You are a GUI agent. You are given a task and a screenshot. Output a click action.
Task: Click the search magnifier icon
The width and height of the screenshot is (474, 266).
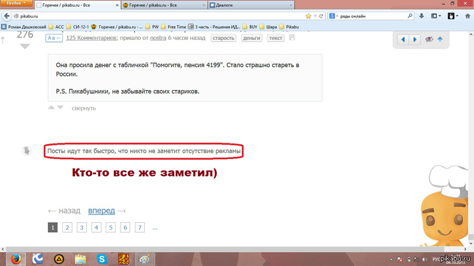click(410, 16)
